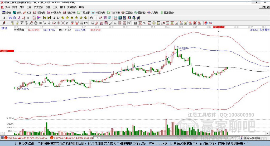Open the 资讯 menu
Screen dimensions: 270x146
click(x=22, y=7)
